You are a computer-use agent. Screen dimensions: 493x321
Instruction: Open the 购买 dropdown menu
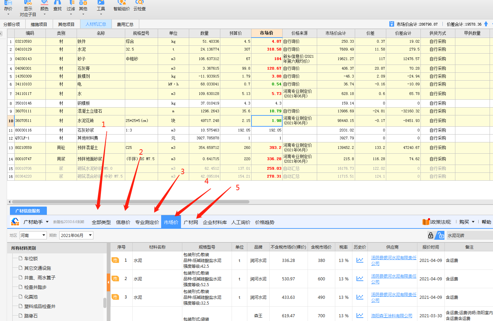pos(467,222)
